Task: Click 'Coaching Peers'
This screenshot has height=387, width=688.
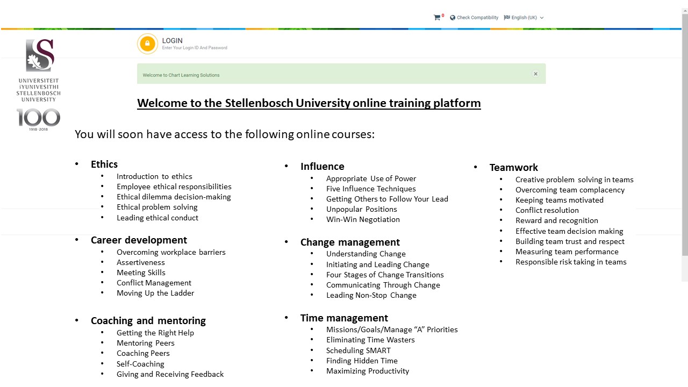Action: [x=143, y=353]
